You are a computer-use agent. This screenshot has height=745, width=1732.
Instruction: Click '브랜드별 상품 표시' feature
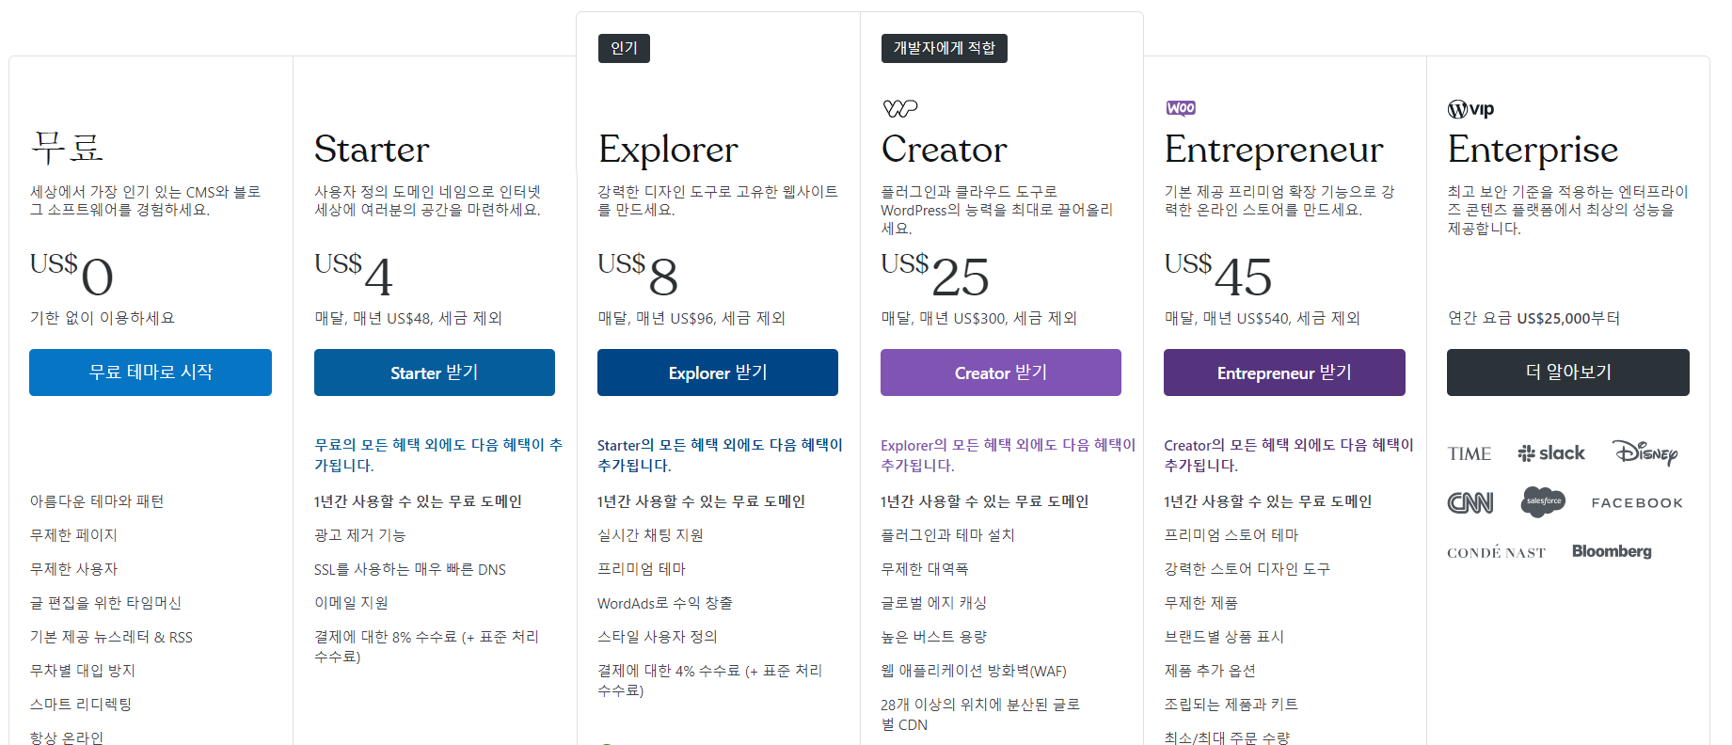[1224, 637]
